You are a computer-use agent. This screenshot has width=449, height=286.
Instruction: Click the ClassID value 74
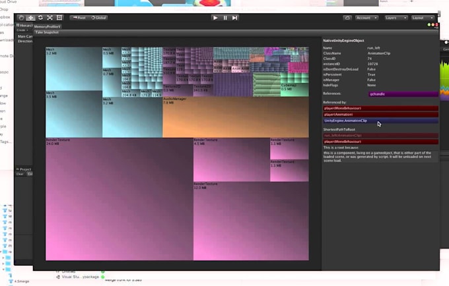[x=370, y=59]
